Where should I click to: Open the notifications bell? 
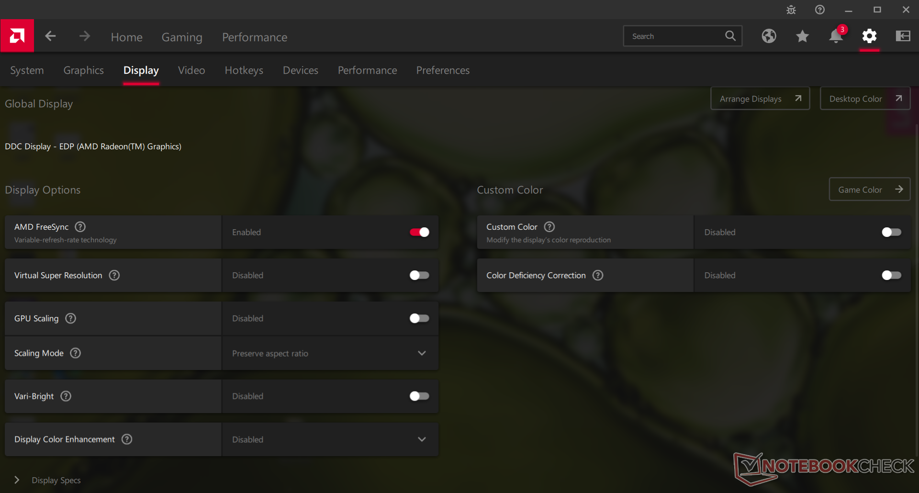pyautogui.click(x=836, y=36)
